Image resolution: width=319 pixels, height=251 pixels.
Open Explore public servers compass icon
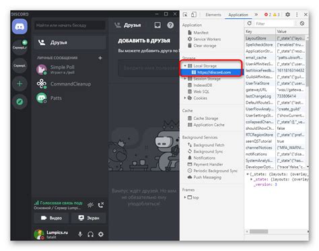coord(20,102)
